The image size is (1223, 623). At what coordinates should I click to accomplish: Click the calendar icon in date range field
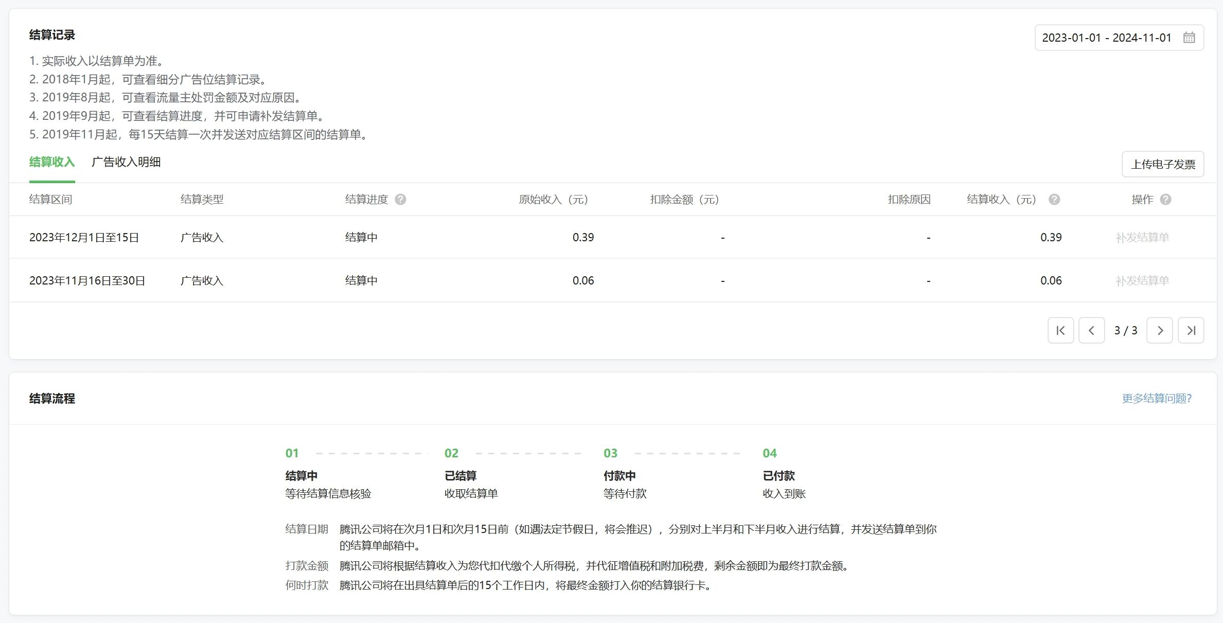click(1189, 38)
